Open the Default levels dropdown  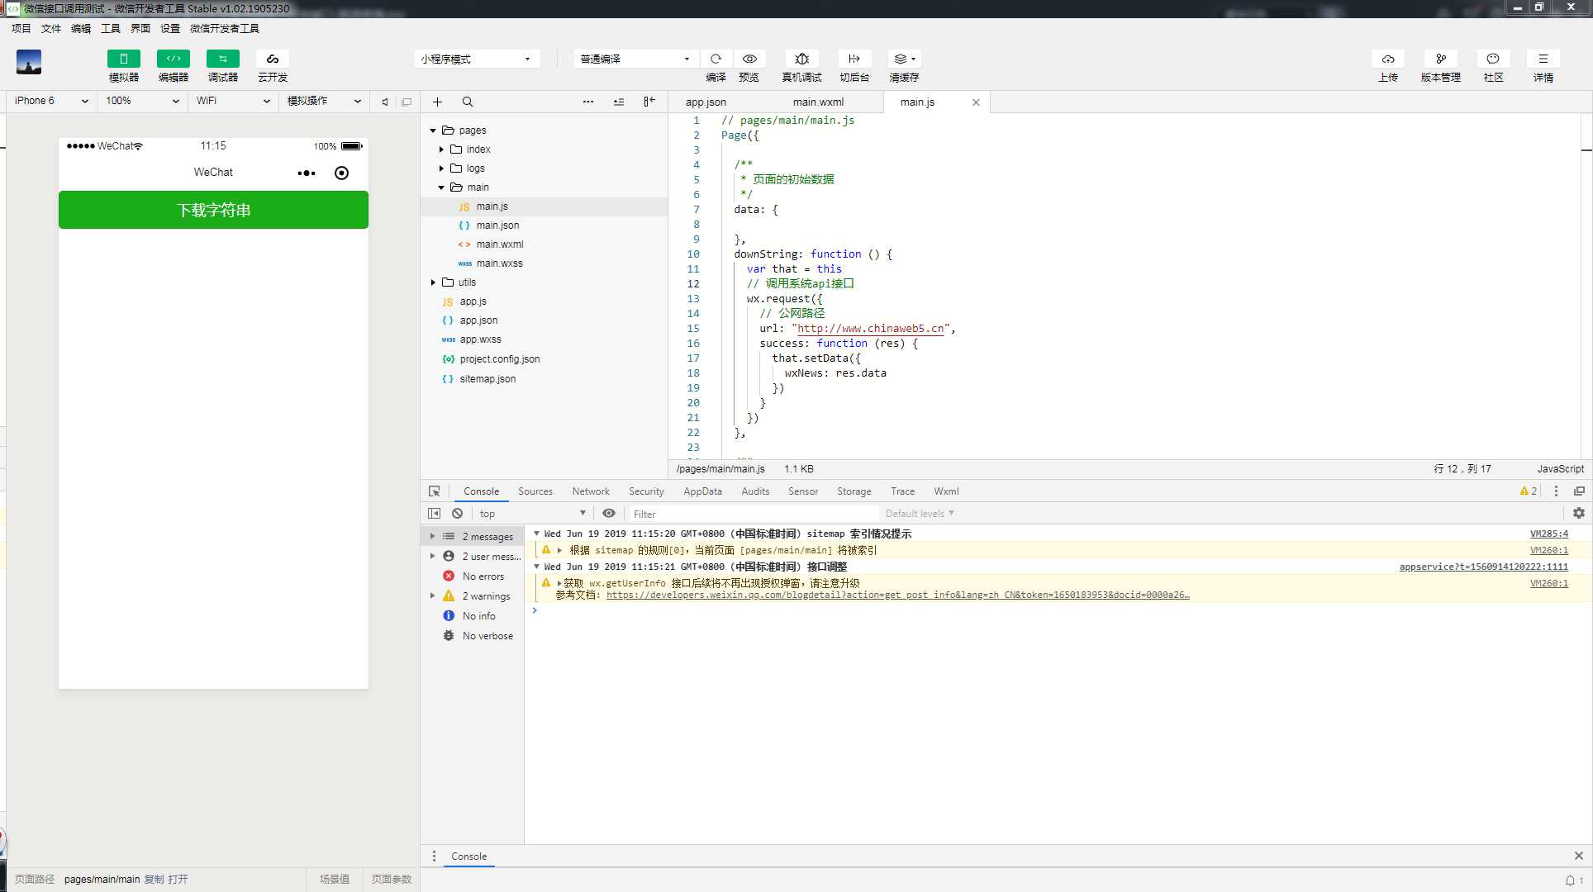[x=920, y=513]
